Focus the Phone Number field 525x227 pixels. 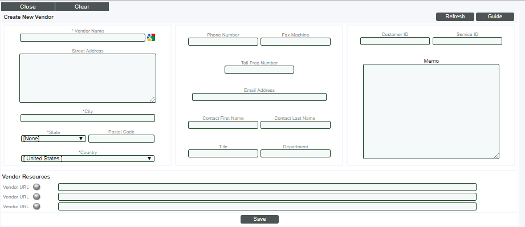coord(223,42)
